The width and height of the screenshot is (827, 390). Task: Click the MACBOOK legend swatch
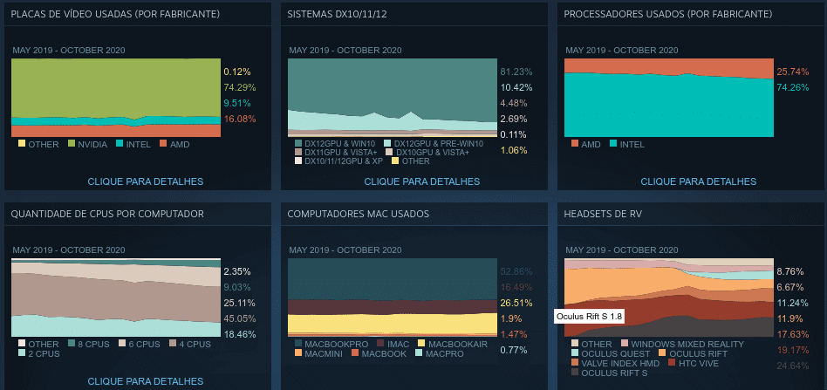355,353
